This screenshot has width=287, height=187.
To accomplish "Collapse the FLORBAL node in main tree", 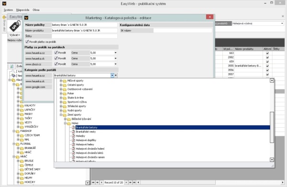I will tap(14, 144).
